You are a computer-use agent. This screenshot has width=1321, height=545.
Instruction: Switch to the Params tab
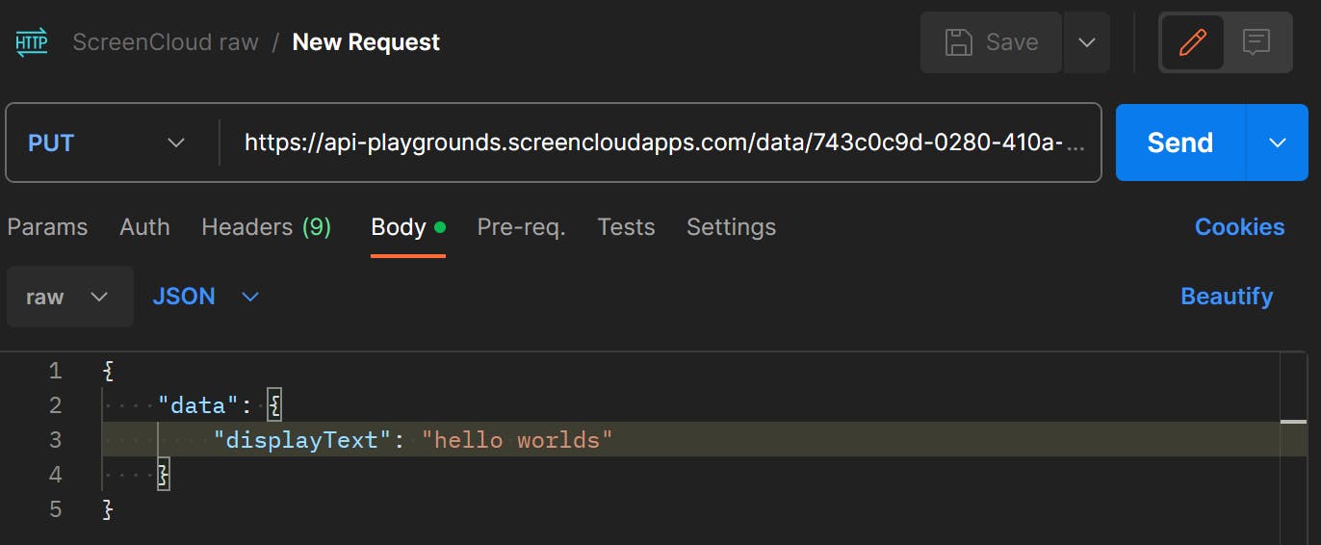coord(47,227)
